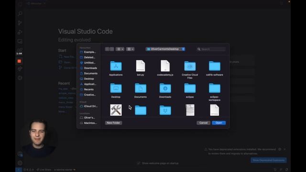Image resolution: width=306 pixels, height=172 pixels.
Task: Select the Downloads folder in file grid
Action: 165,90
